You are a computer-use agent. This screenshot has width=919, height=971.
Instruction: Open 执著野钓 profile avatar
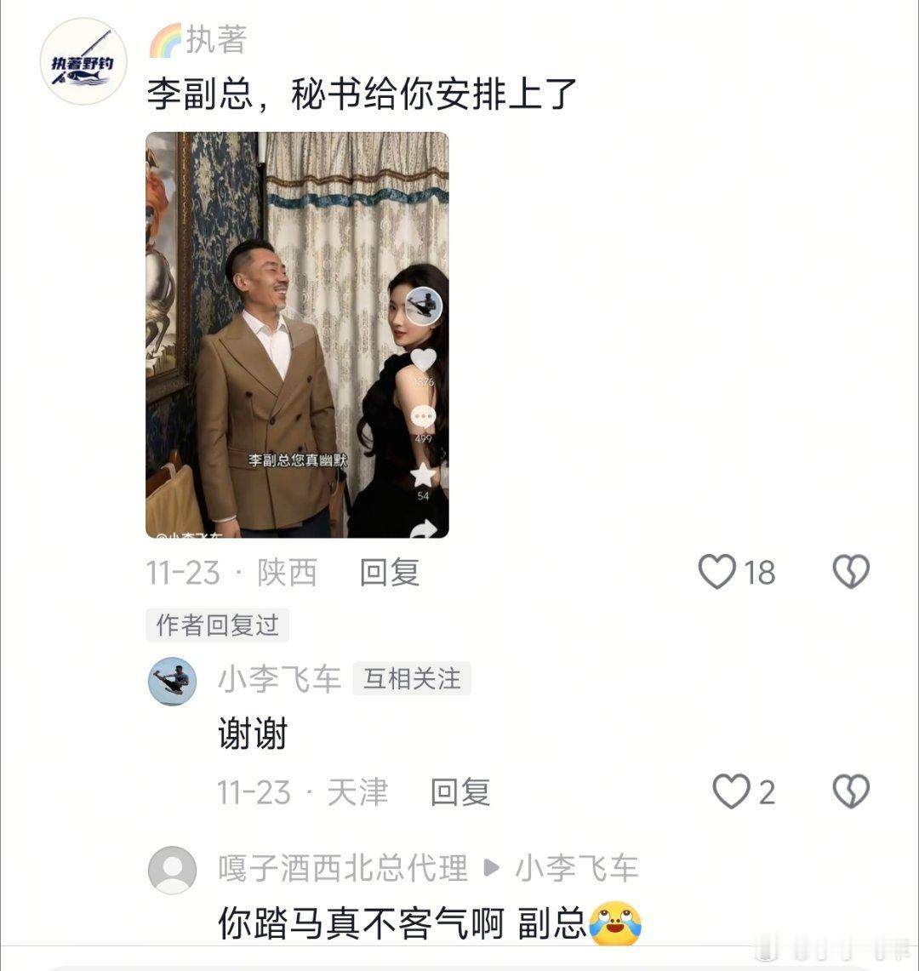(x=83, y=61)
